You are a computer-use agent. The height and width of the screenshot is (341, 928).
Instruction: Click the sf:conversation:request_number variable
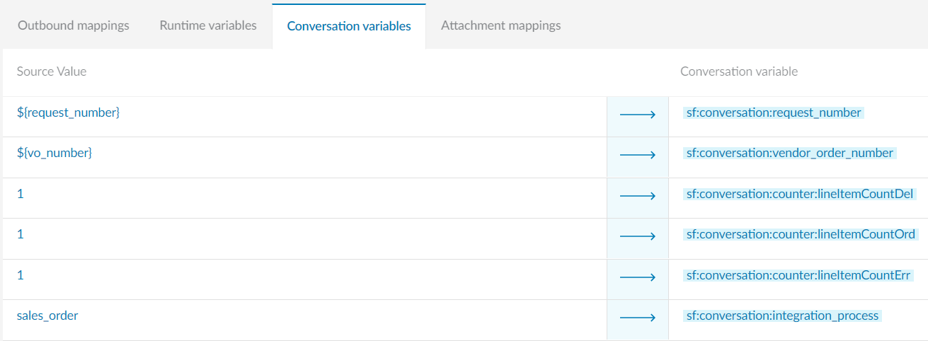(x=774, y=112)
